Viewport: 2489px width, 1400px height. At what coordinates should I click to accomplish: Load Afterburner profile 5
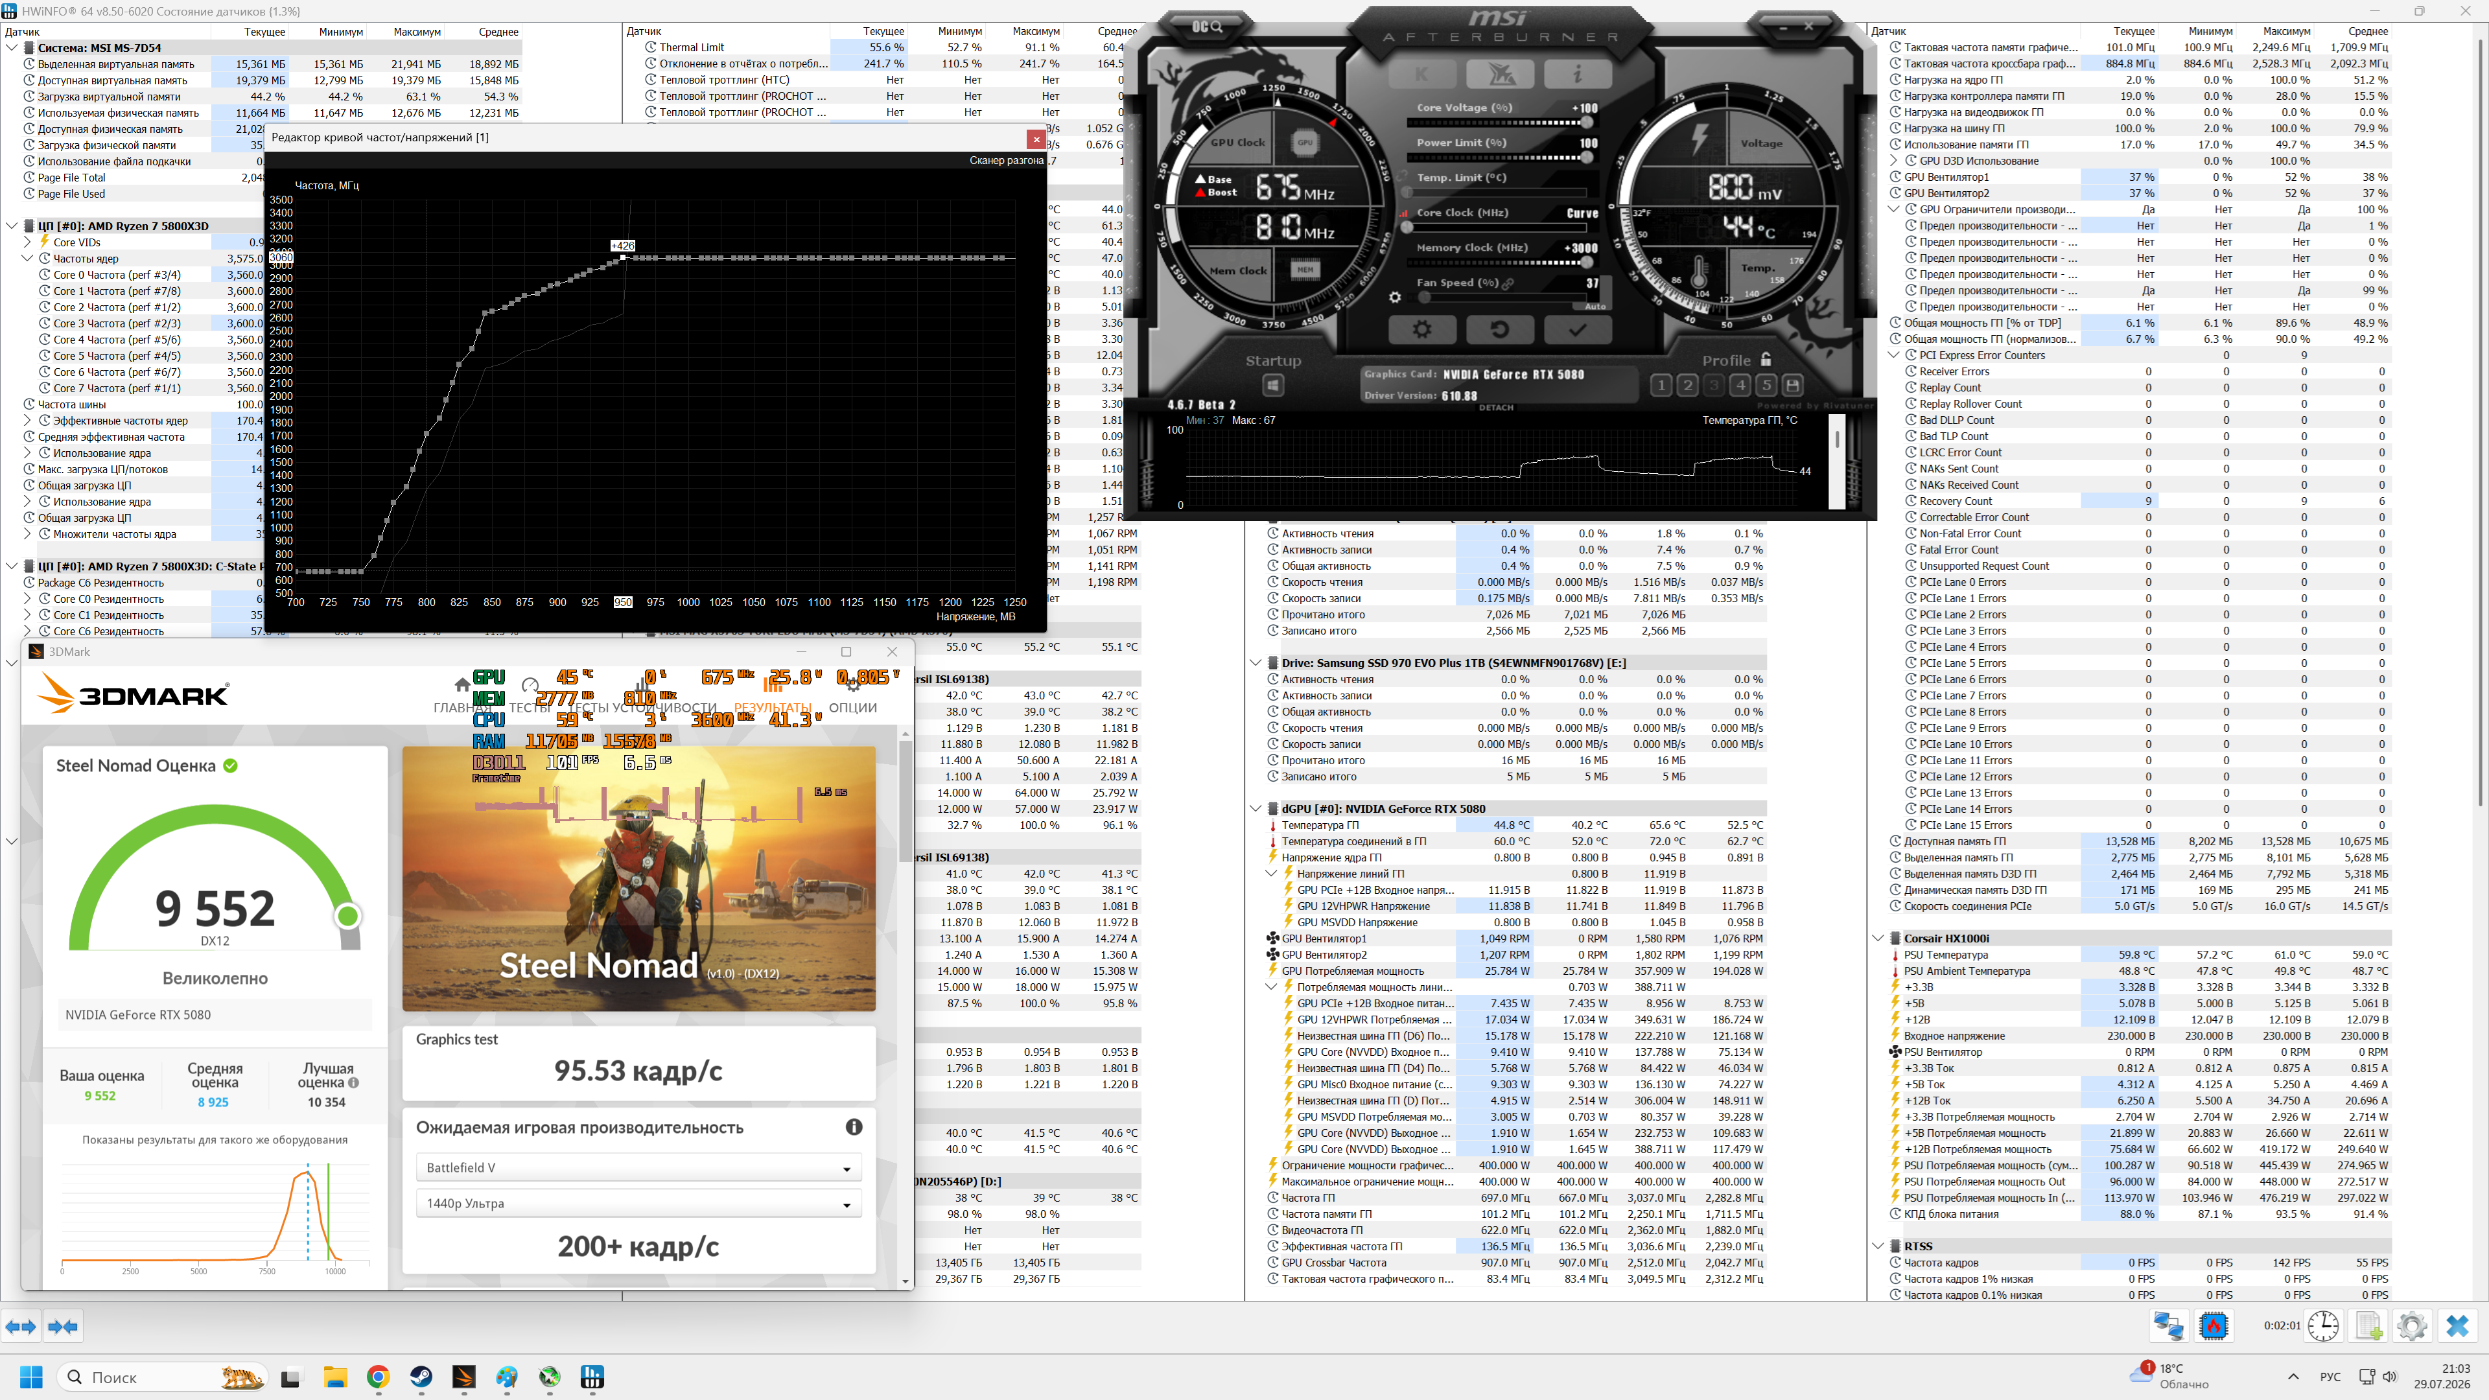(1766, 384)
